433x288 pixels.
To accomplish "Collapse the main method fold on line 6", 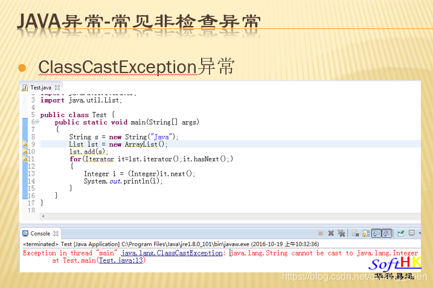I will pyautogui.click(x=37, y=121).
